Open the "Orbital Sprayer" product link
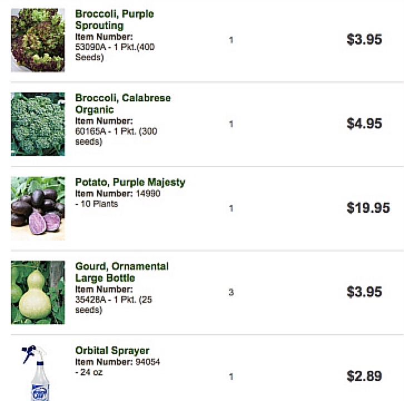404x401 pixels. [x=112, y=351]
